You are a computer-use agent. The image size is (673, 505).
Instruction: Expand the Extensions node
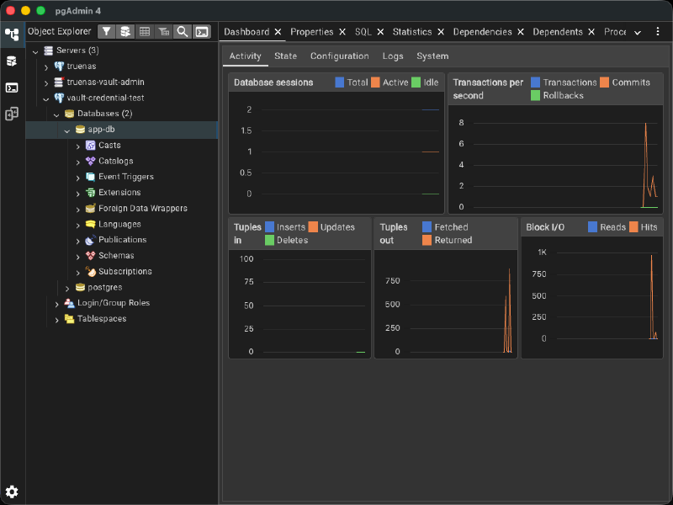(77, 194)
